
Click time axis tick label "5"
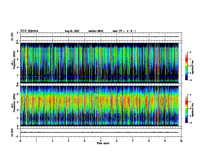click(x=101, y=141)
